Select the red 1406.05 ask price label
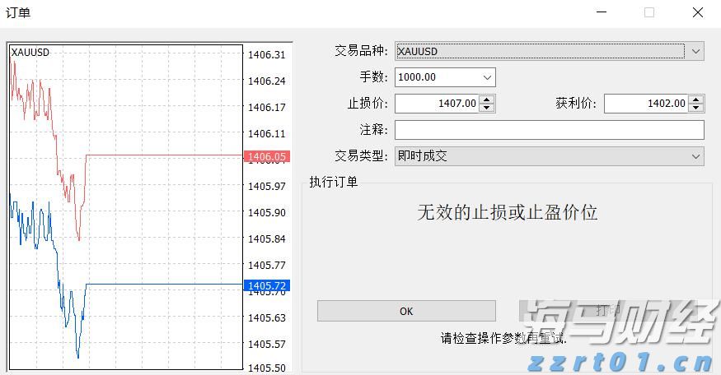The height and width of the screenshot is (375, 721). pos(266,156)
